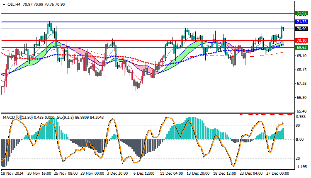Open the chart menu triangle beside OIL,H4
The image size is (311, 178).
[x=4, y=5]
